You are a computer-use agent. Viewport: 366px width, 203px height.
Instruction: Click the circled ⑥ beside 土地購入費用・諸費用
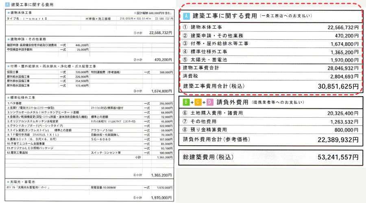pyautogui.click(x=185, y=113)
